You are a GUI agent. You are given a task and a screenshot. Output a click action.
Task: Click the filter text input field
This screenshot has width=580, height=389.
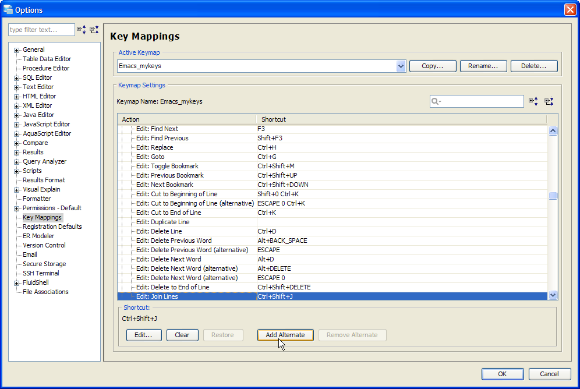41,30
